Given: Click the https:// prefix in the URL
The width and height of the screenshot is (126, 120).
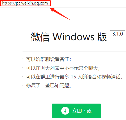Looking at the screenshot, I should (9, 3).
